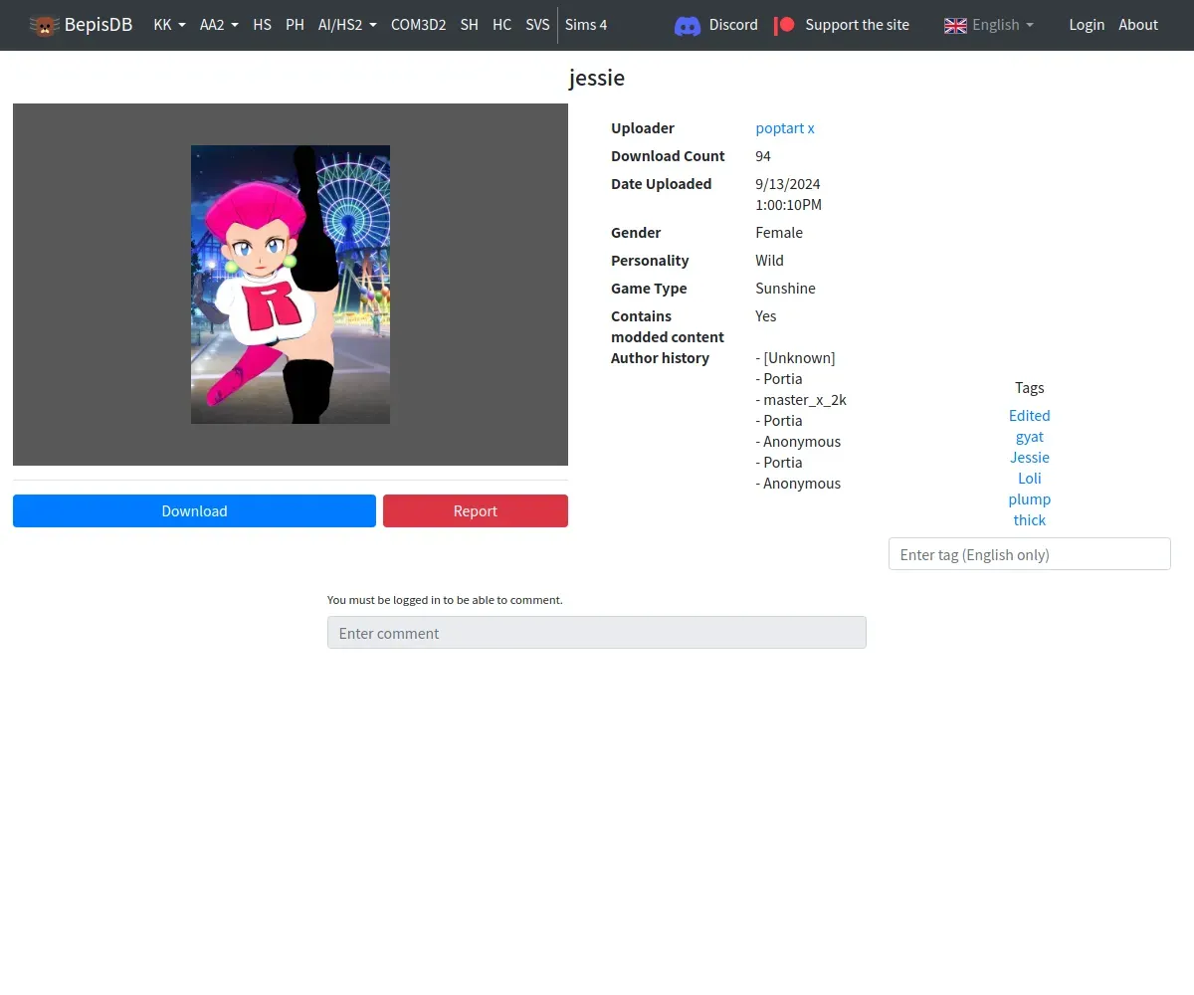Click the blue Download button
Image resolution: width=1194 pixels, height=995 pixels.
194,510
